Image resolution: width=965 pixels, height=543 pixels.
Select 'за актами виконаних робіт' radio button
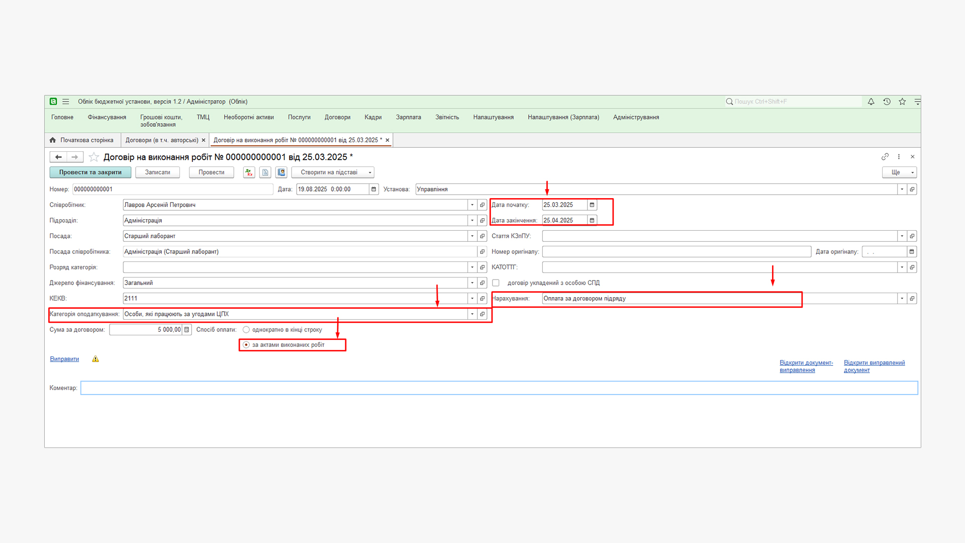[x=246, y=345]
